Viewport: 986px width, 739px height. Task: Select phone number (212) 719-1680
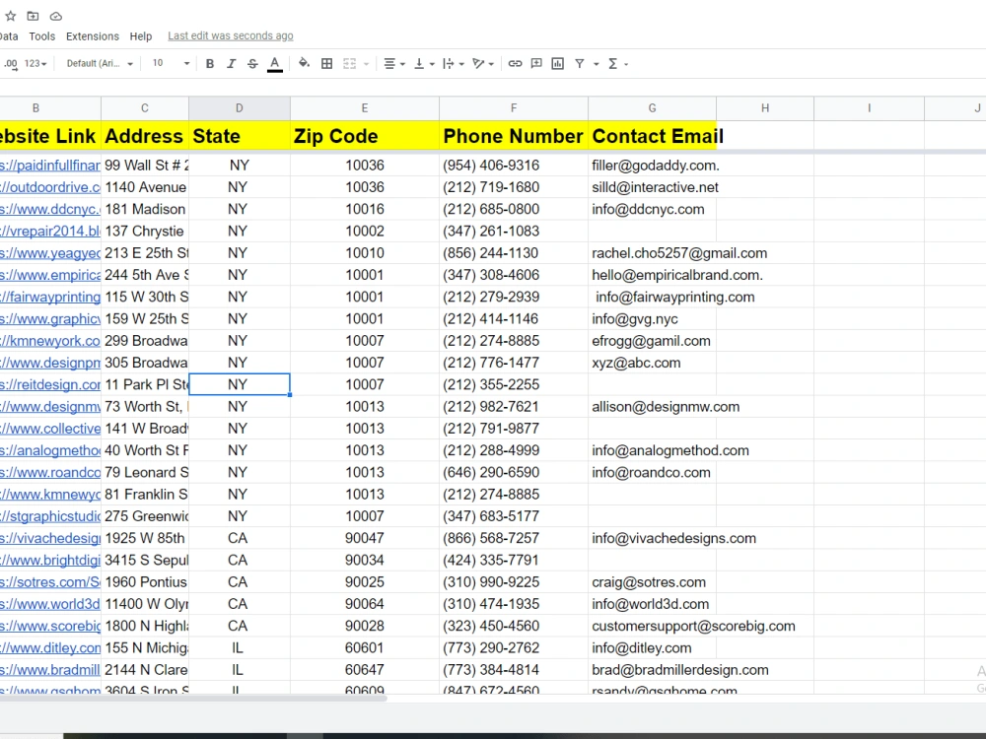coord(514,187)
